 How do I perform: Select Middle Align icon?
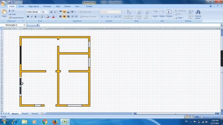tap(64, 12)
